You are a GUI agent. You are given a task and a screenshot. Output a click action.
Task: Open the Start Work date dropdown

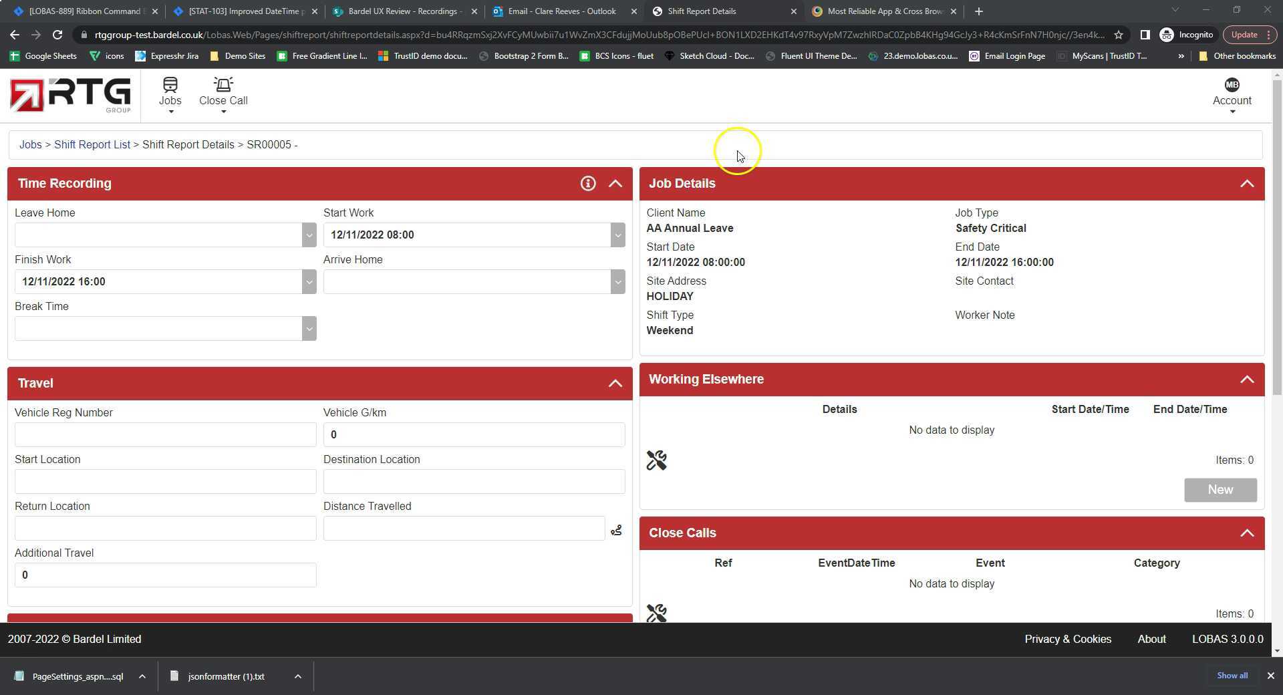pyautogui.click(x=617, y=235)
